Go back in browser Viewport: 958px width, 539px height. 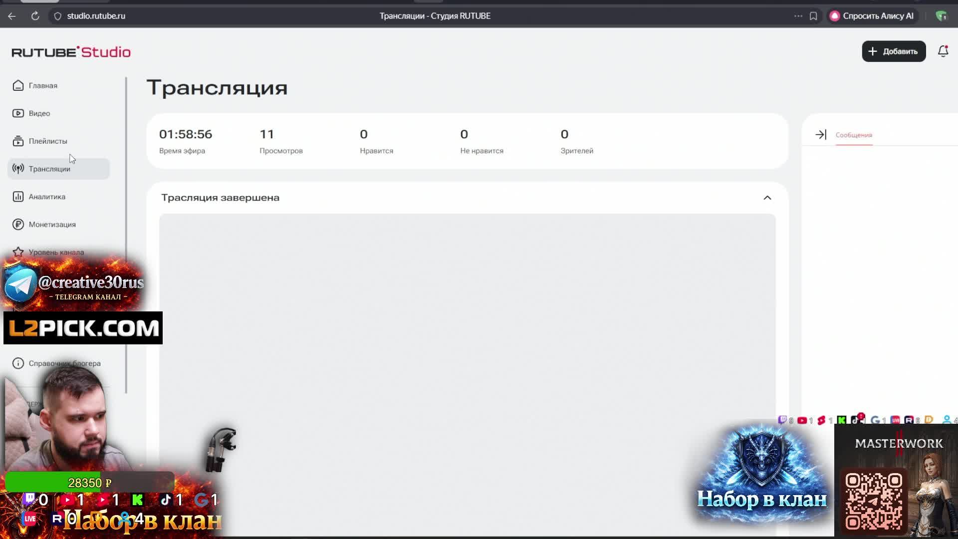click(x=12, y=16)
